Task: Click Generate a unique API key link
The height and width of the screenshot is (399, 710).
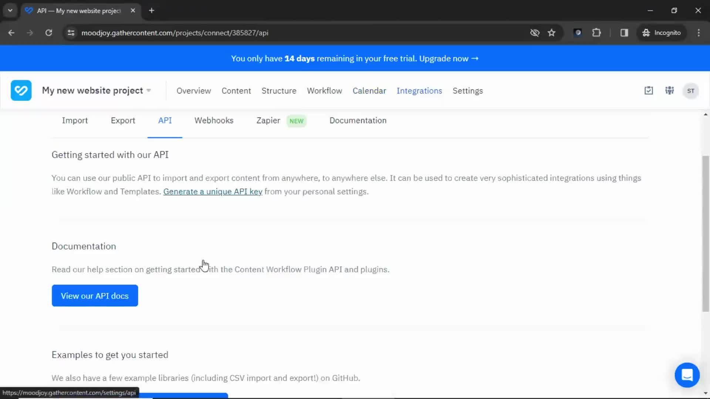Action: click(x=212, y=191)
